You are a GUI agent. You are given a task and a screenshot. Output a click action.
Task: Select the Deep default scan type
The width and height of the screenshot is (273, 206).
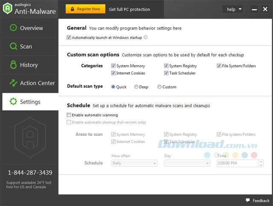[136, 87]
